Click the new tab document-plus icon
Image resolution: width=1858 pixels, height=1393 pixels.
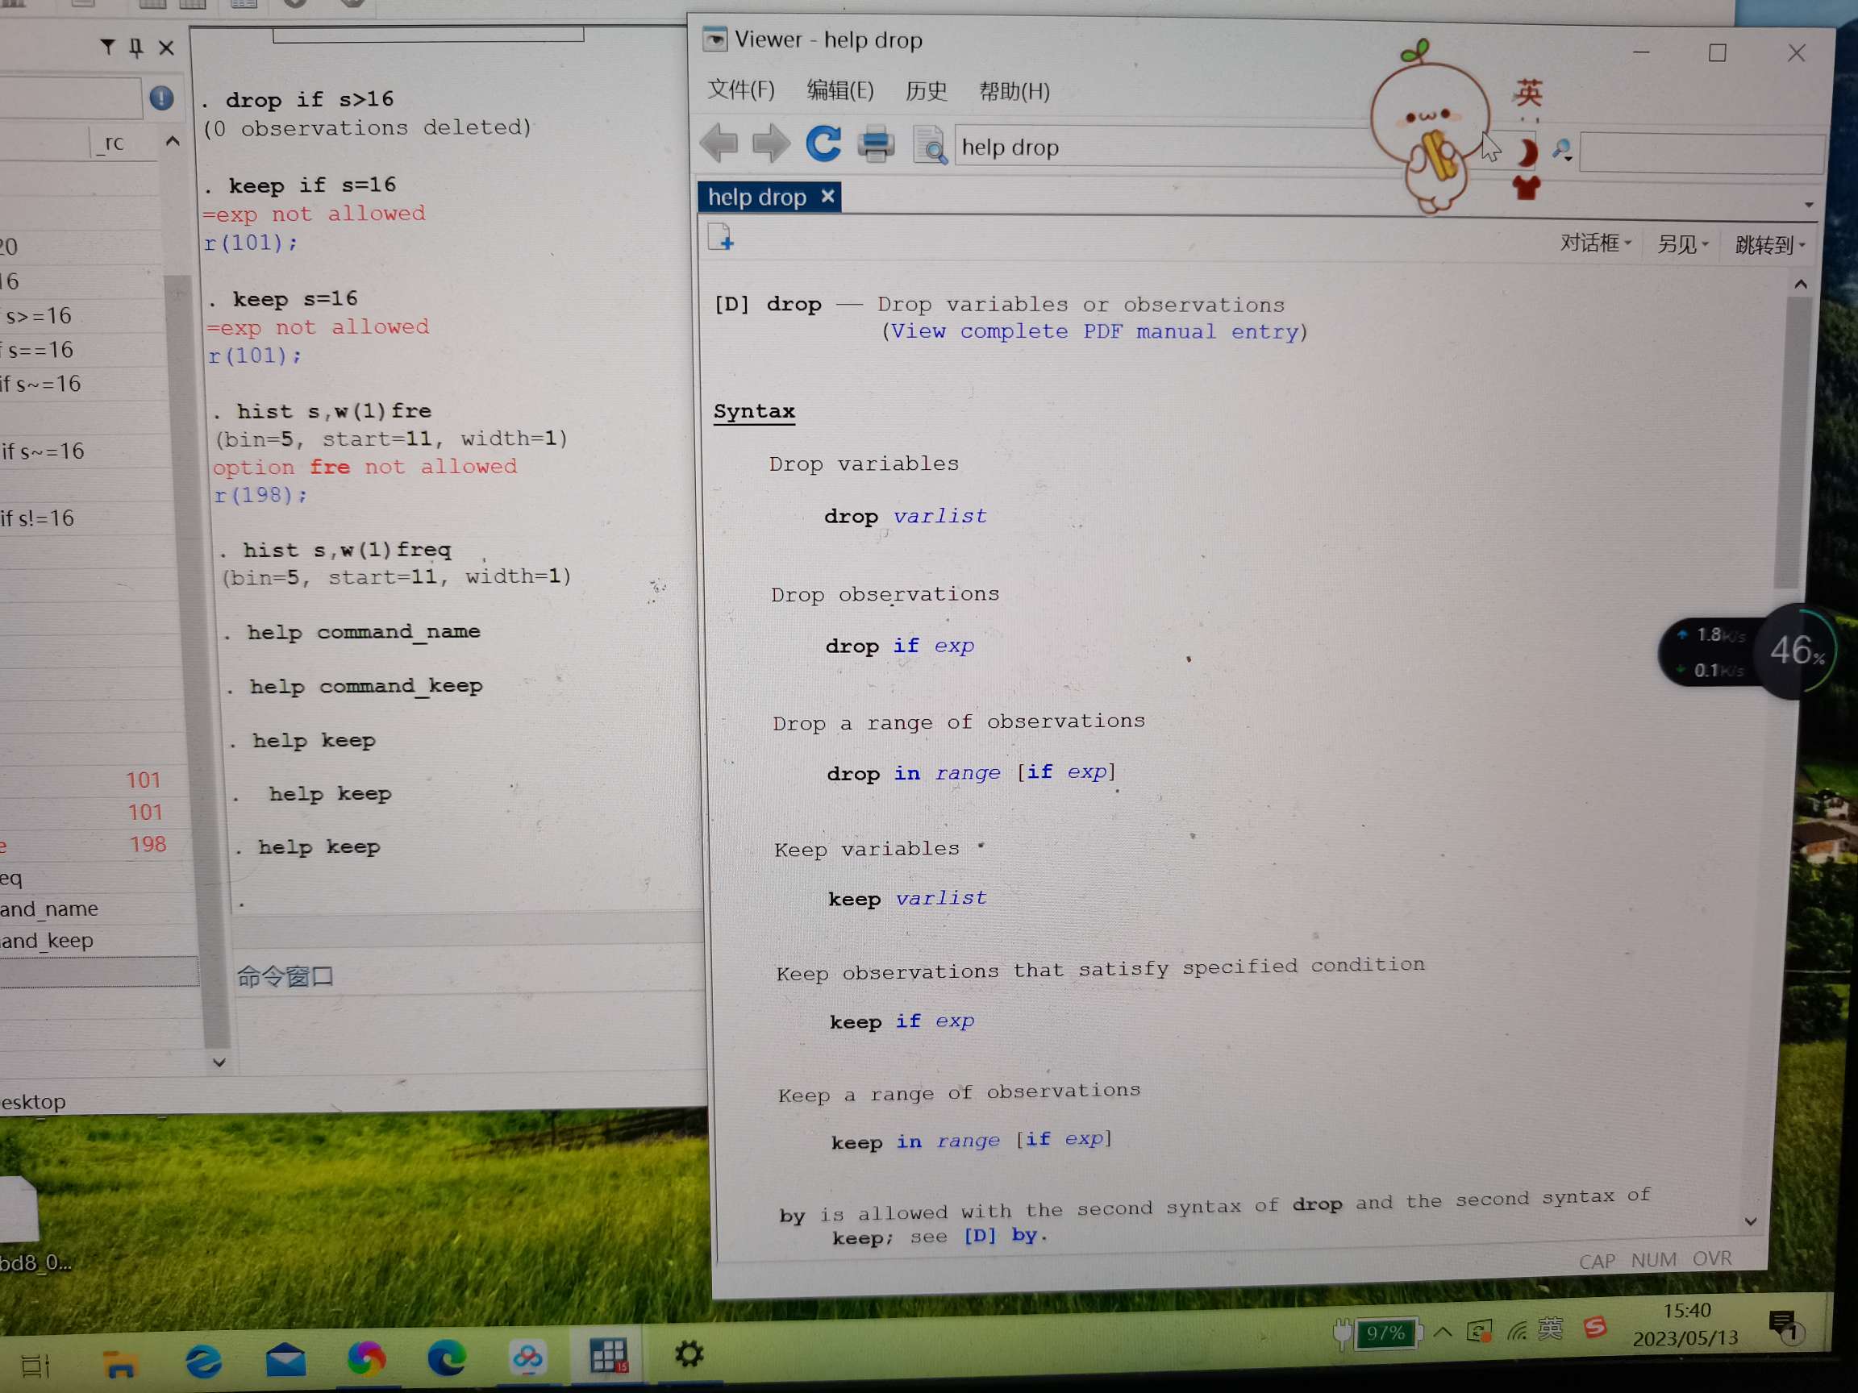pos(721,239)
